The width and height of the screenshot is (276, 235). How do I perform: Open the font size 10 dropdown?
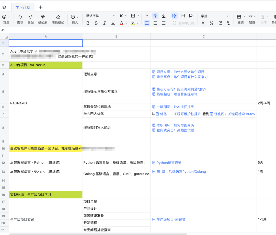(x=123, y=16)
